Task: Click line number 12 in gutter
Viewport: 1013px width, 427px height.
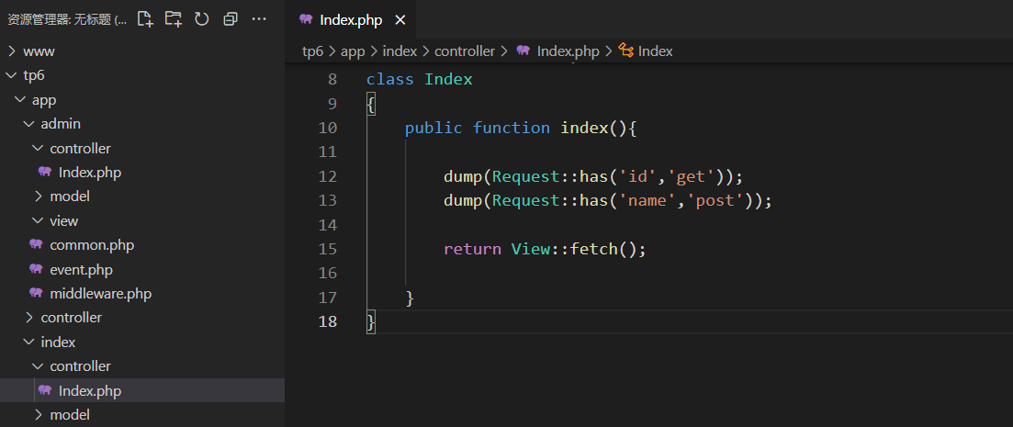Action: pyautogui.click(x=328, y=176)
